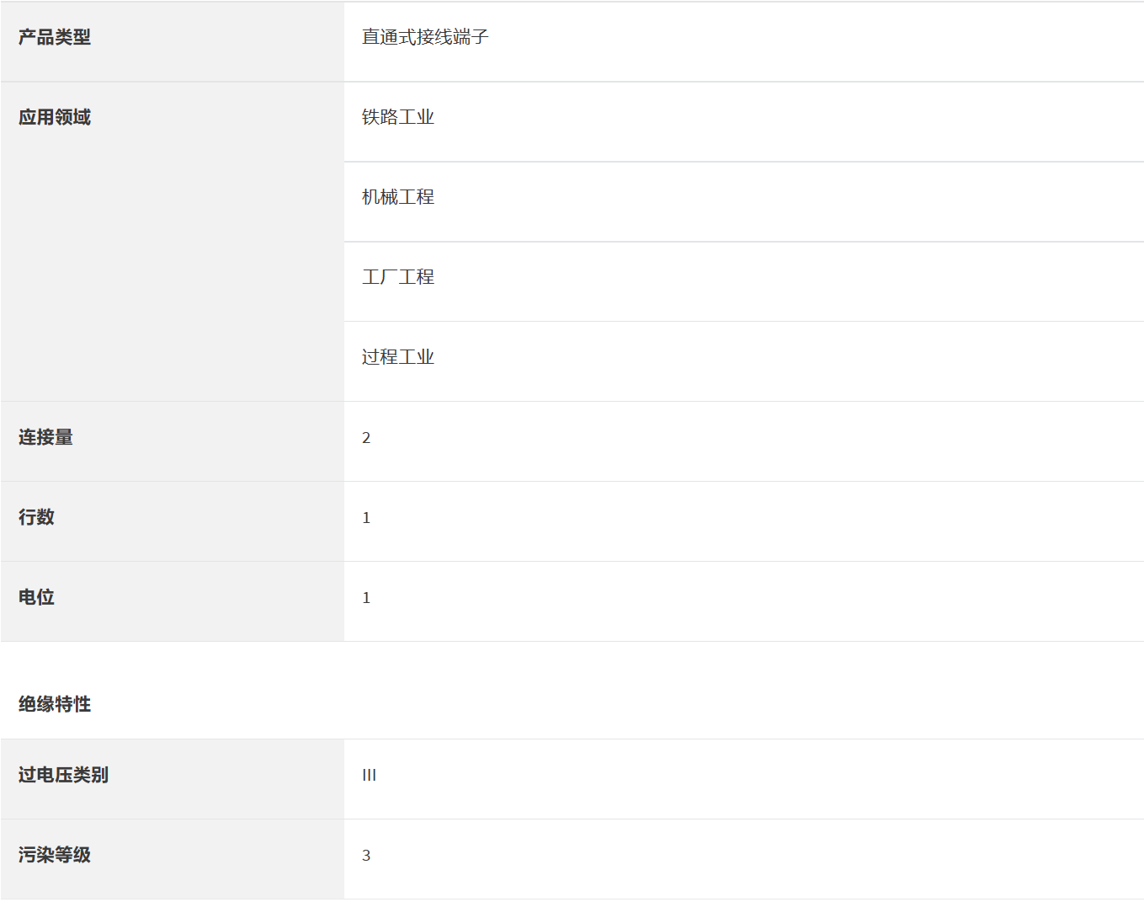1144x902 pixels.
Task: Click the 应用领域 row label
Action: coord(55,117)
